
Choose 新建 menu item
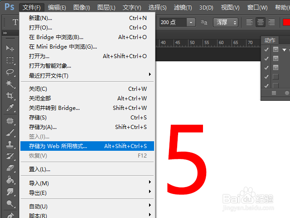click(x=87, y=18)
